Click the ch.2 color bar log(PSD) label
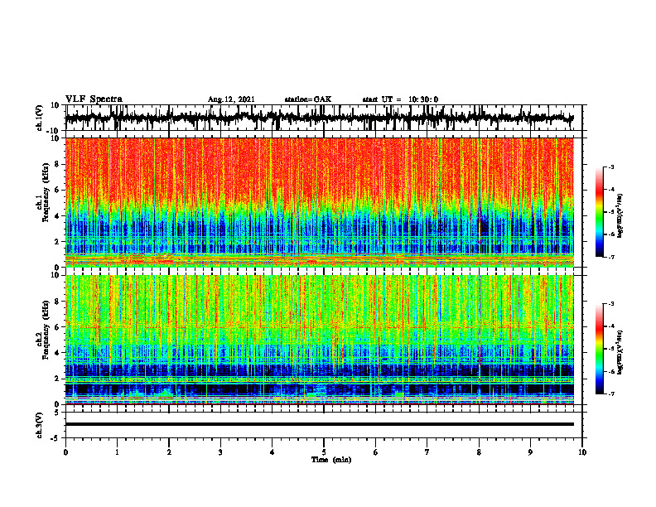Viewport: 656px width, 507px height. tap(620, 352)
